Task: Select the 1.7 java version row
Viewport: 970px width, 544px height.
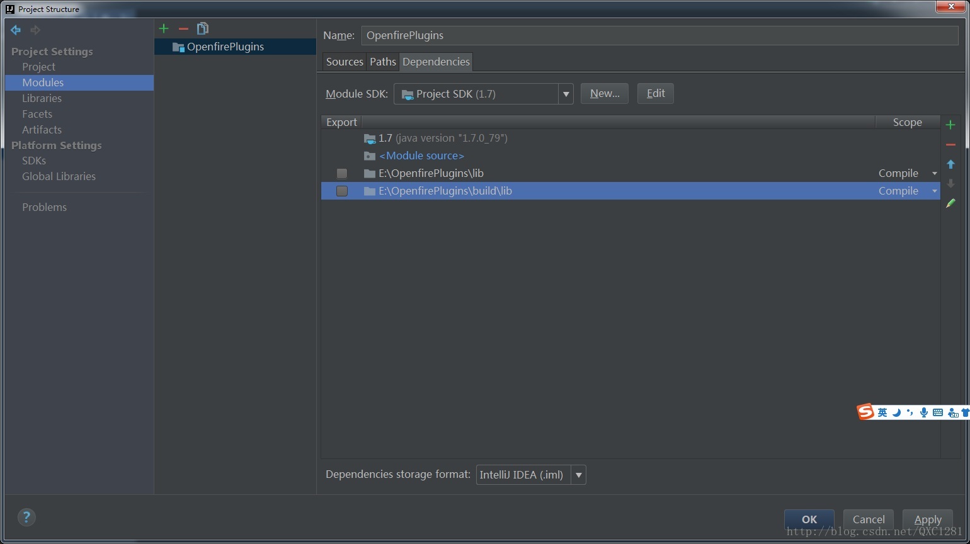Action: 630,138
